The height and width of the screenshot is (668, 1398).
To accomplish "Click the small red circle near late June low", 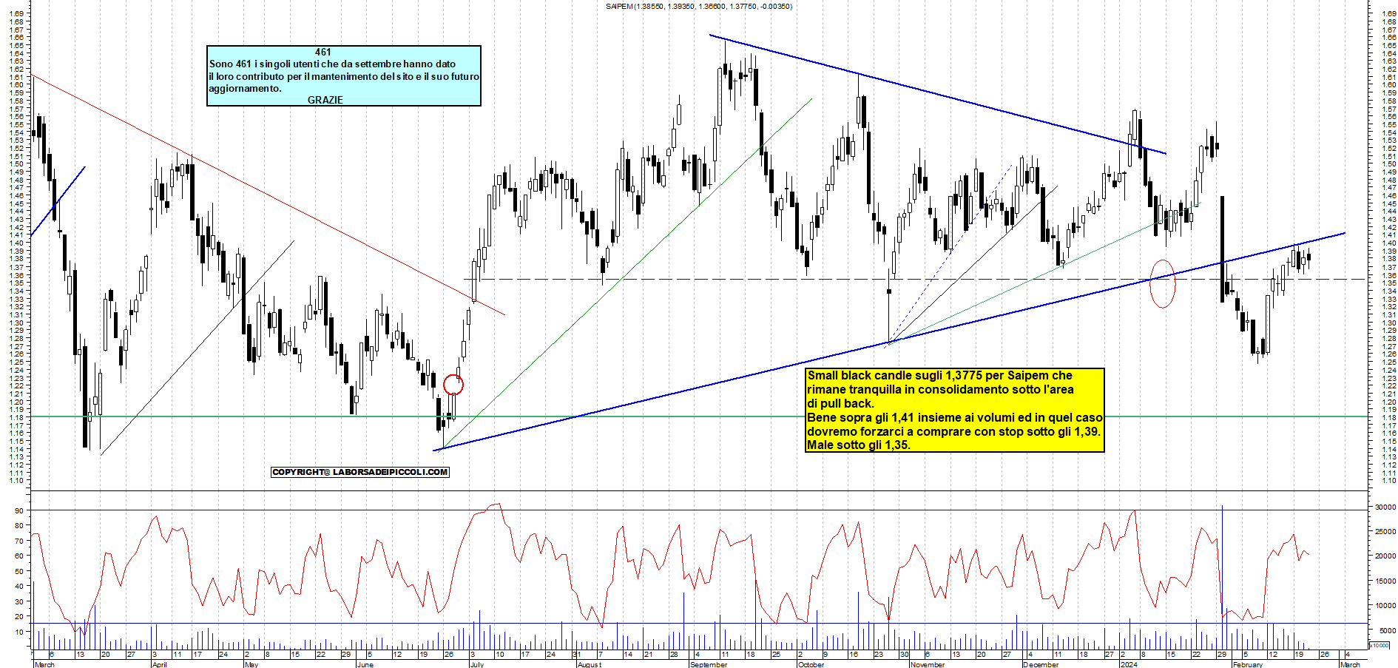I will (453, 385).
